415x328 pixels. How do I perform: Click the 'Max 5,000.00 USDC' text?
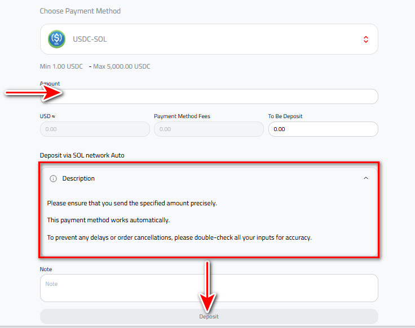[x=121, y=66]
